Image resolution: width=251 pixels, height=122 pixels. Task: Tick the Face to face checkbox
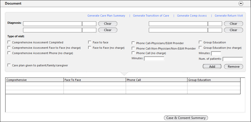[90, 42]
